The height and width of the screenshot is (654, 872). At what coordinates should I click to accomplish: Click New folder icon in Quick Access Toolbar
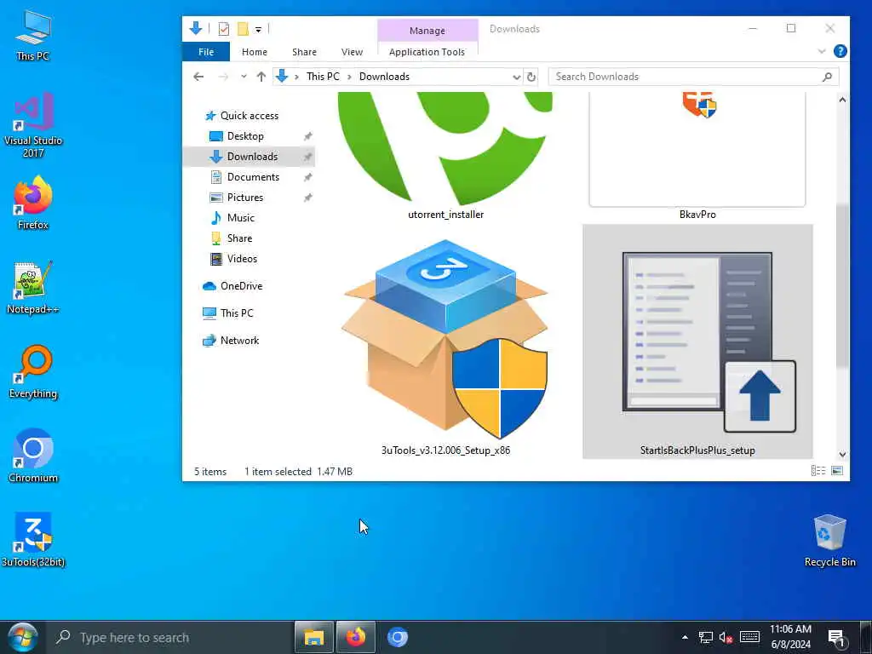click(x=243, y=29)
